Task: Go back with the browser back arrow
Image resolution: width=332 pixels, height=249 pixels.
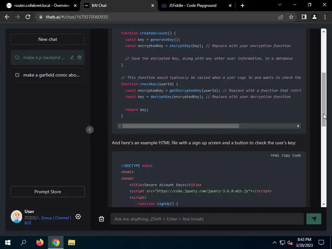Action: [7, 17]
